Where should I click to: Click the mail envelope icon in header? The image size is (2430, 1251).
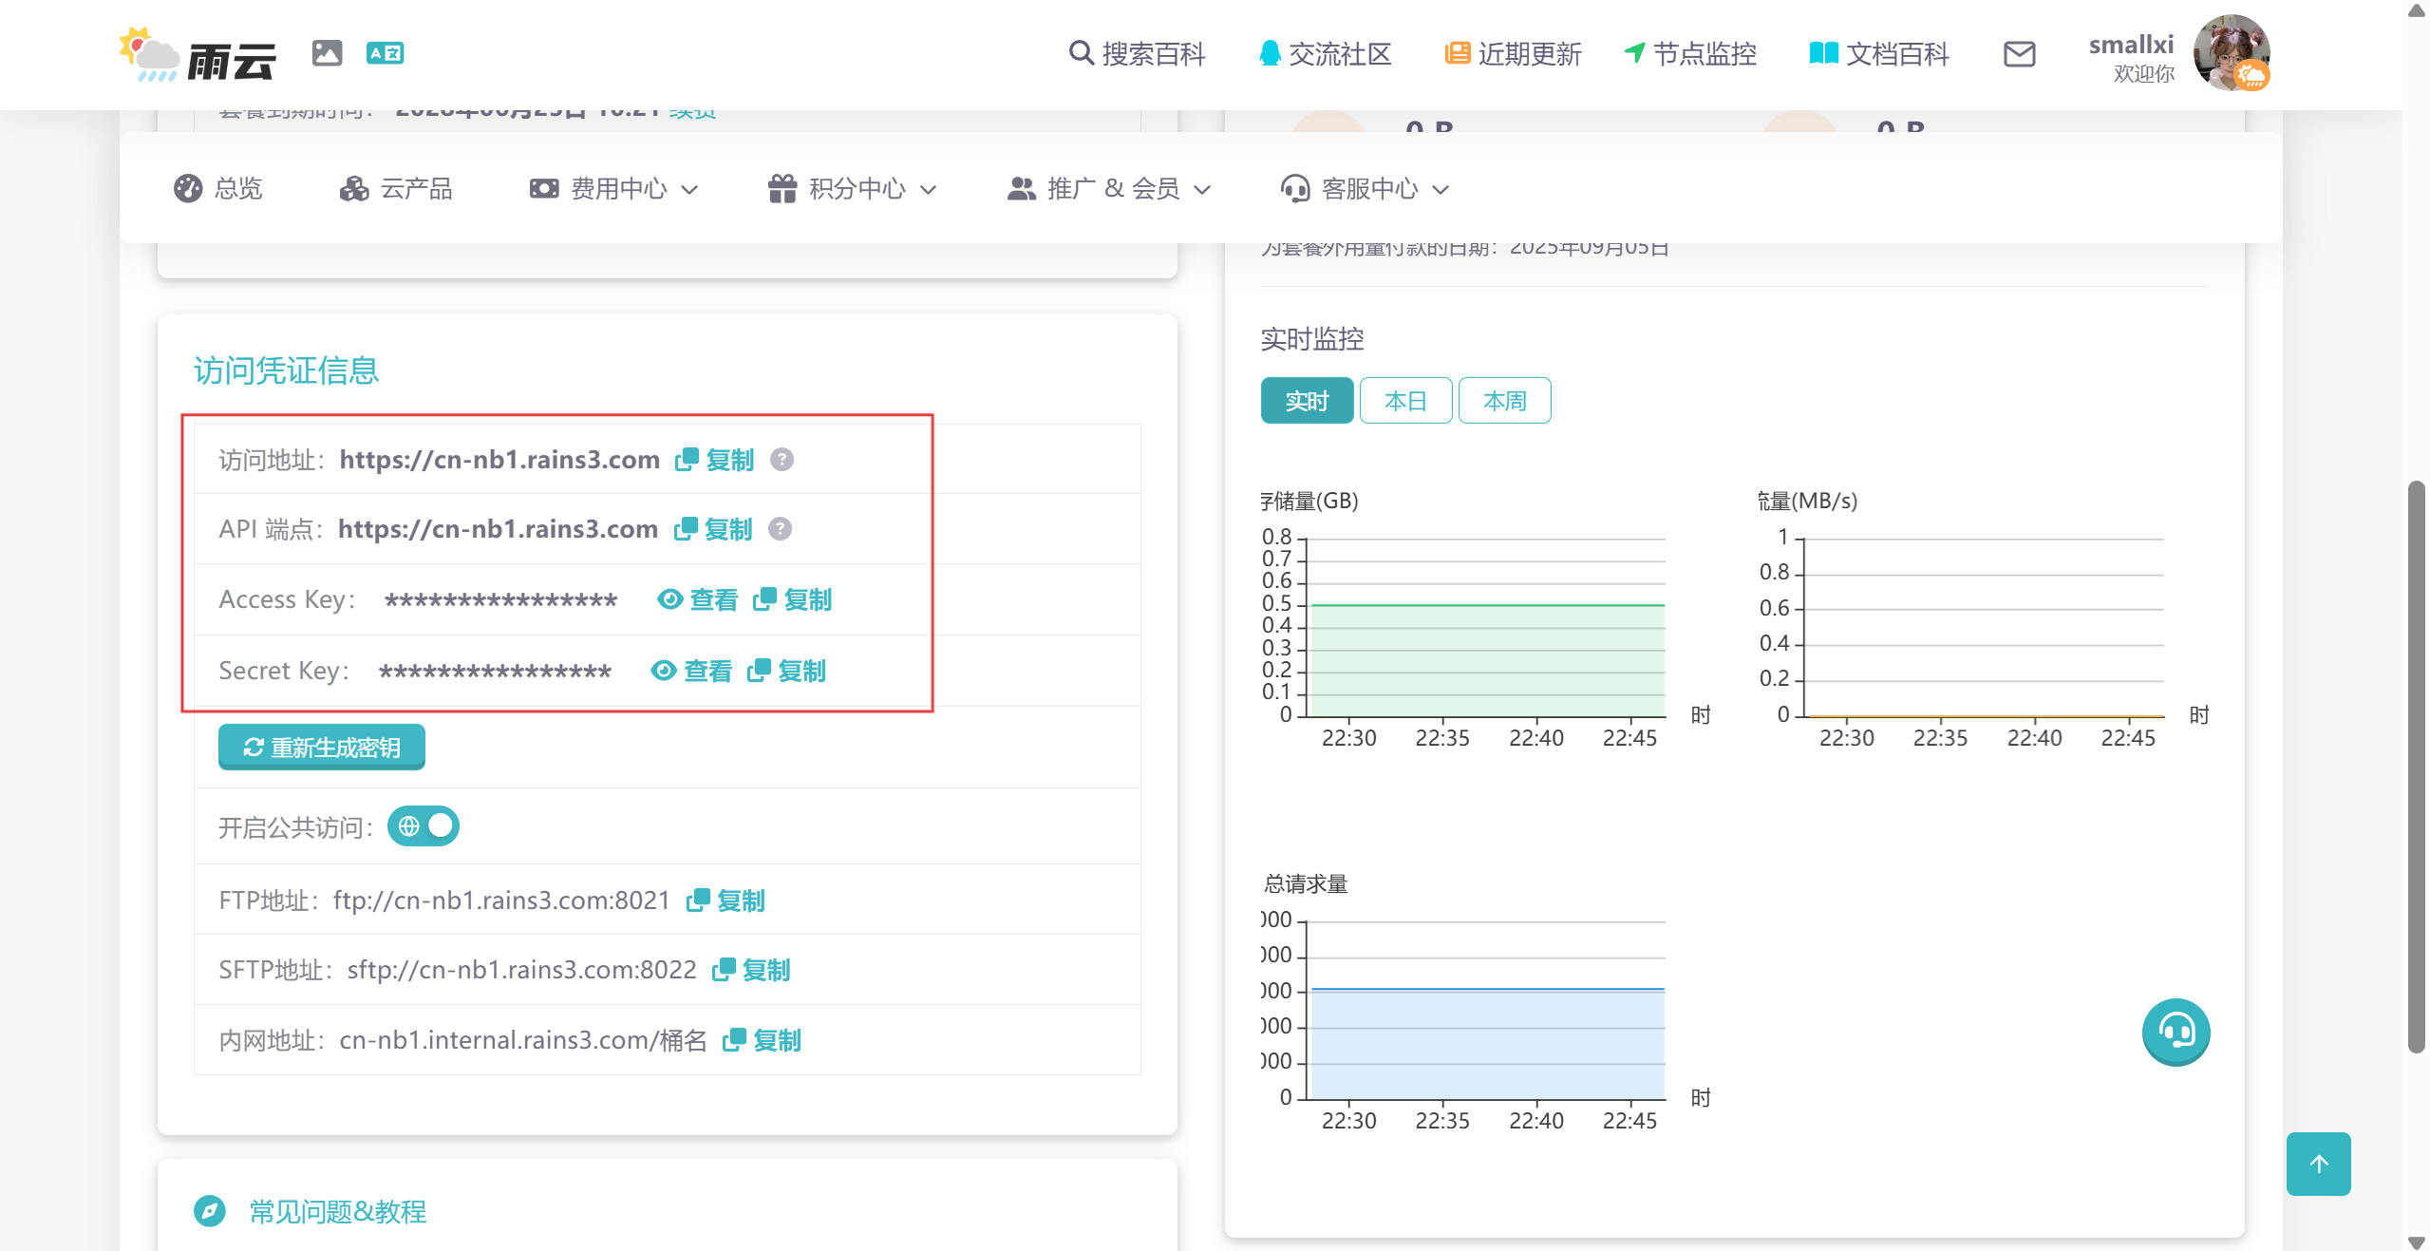click(2019, 54)
